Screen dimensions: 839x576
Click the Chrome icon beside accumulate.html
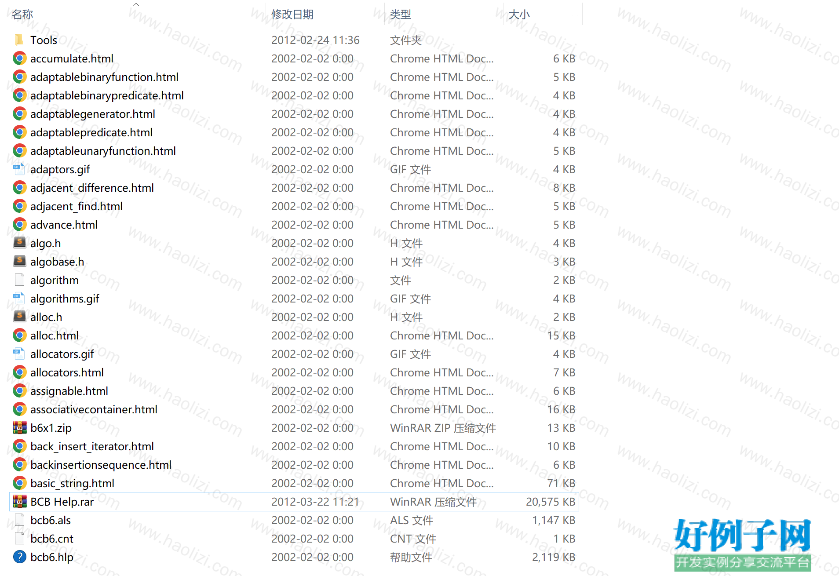19,58
